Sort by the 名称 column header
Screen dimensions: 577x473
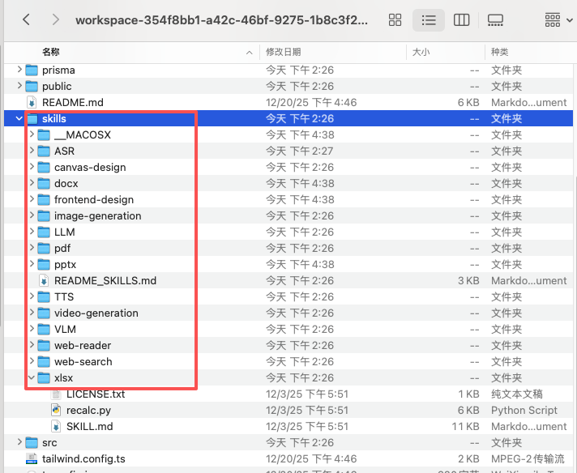point(50,52)
